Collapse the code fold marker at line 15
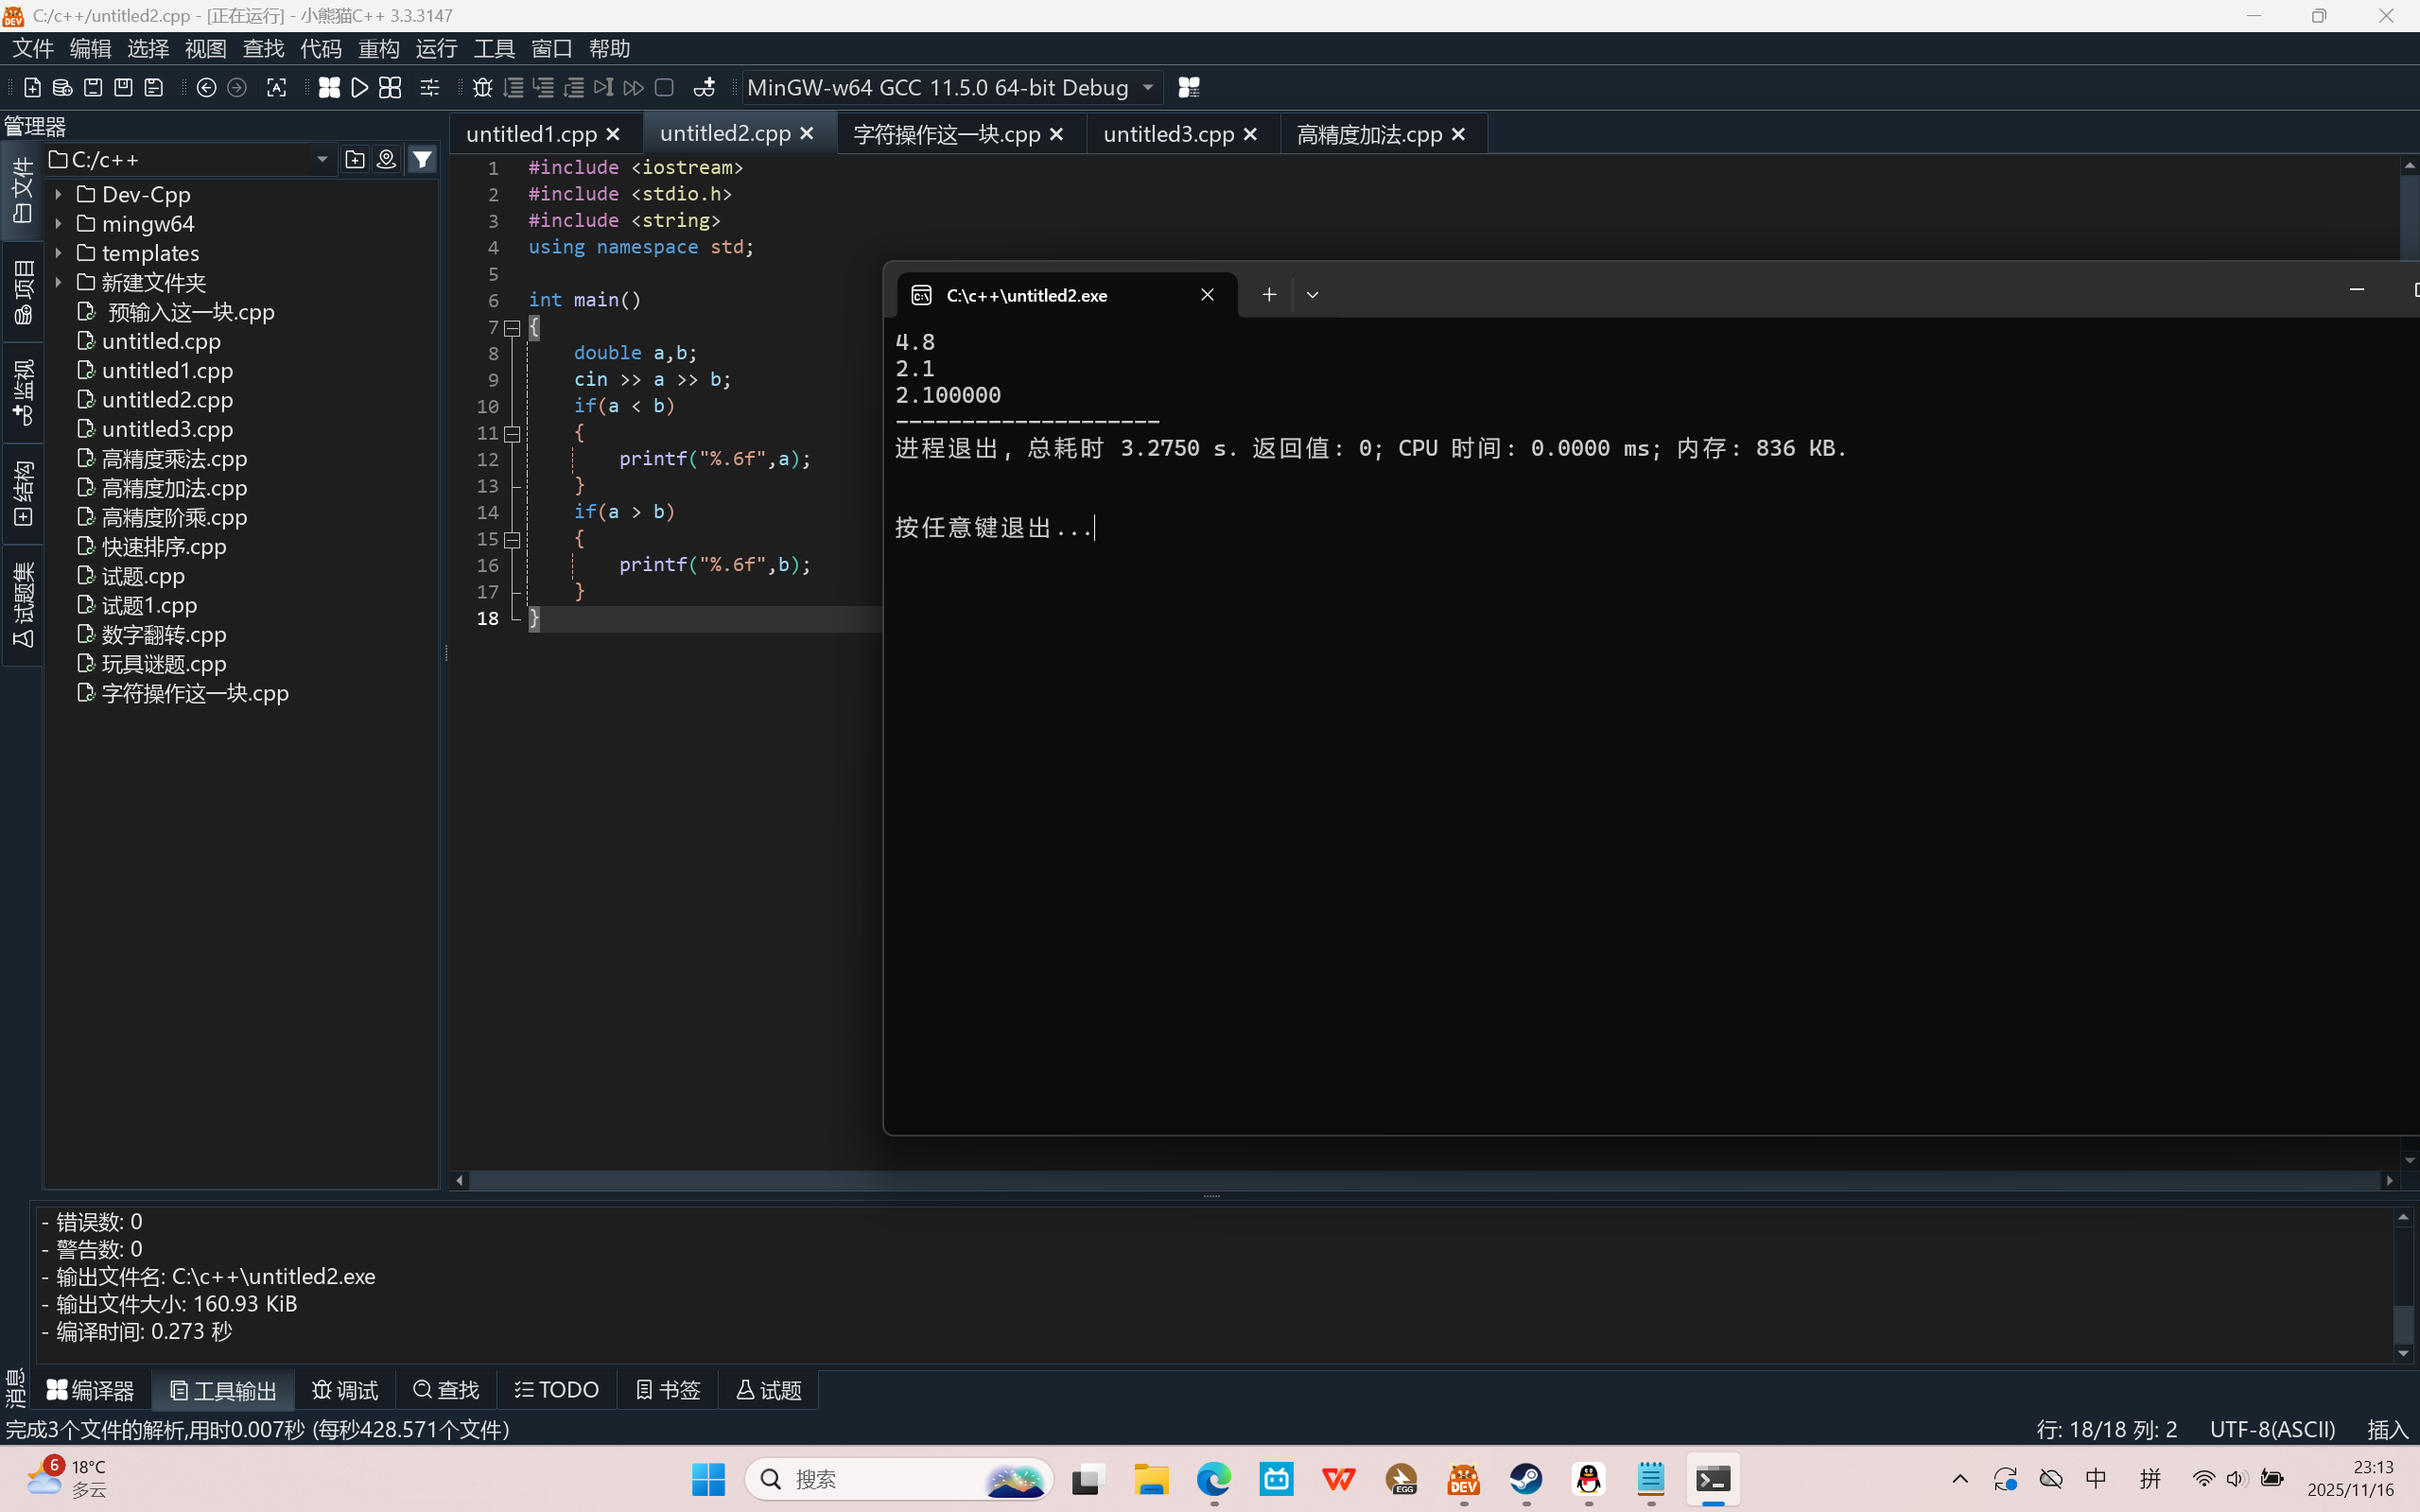Screen dimensions: 2420x1512 point(512,539)
